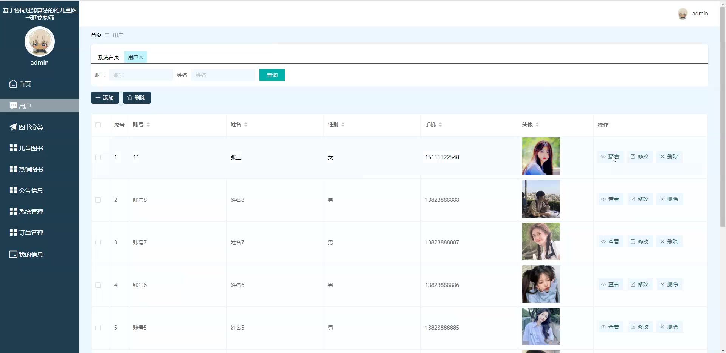Click the 儿童图书 grid icon

pyautogui.click(x=13, y=148)
